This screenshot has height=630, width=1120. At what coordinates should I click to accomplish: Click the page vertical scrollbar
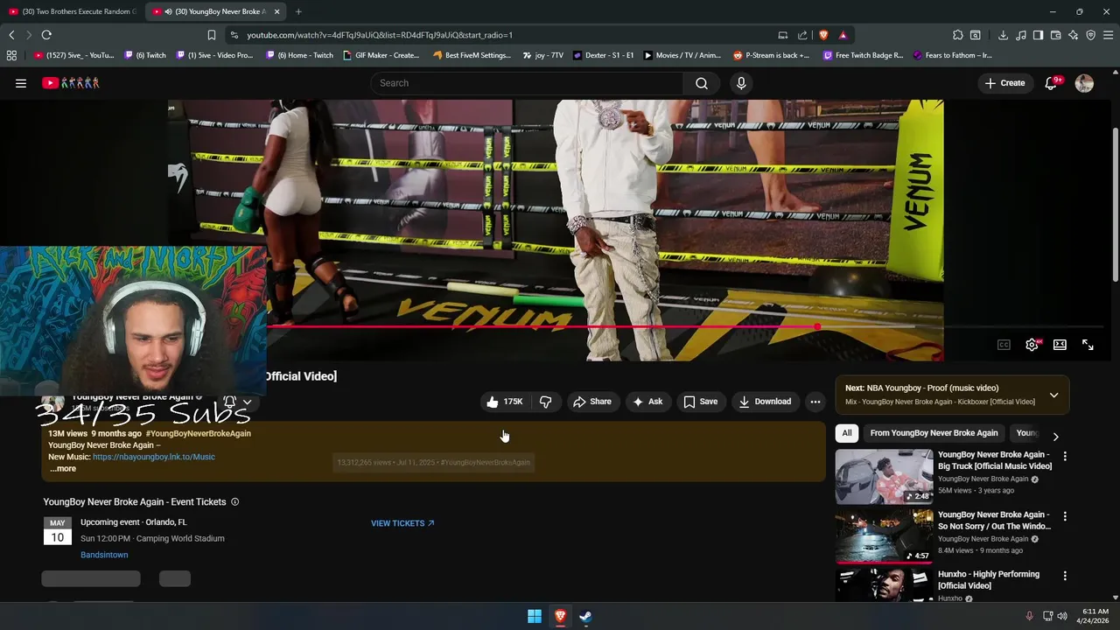[1115, 206]
